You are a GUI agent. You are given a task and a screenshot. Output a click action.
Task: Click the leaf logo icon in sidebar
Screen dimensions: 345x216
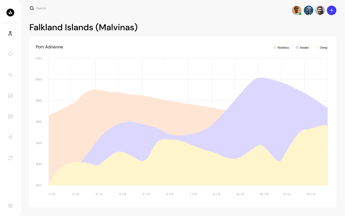[x=10, y=12]
